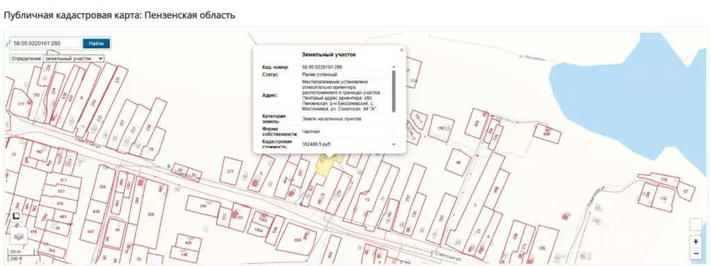This screenshot has width=711, height=266.
Task: Select parcel 256 on the map
Action: coord(102,187)
